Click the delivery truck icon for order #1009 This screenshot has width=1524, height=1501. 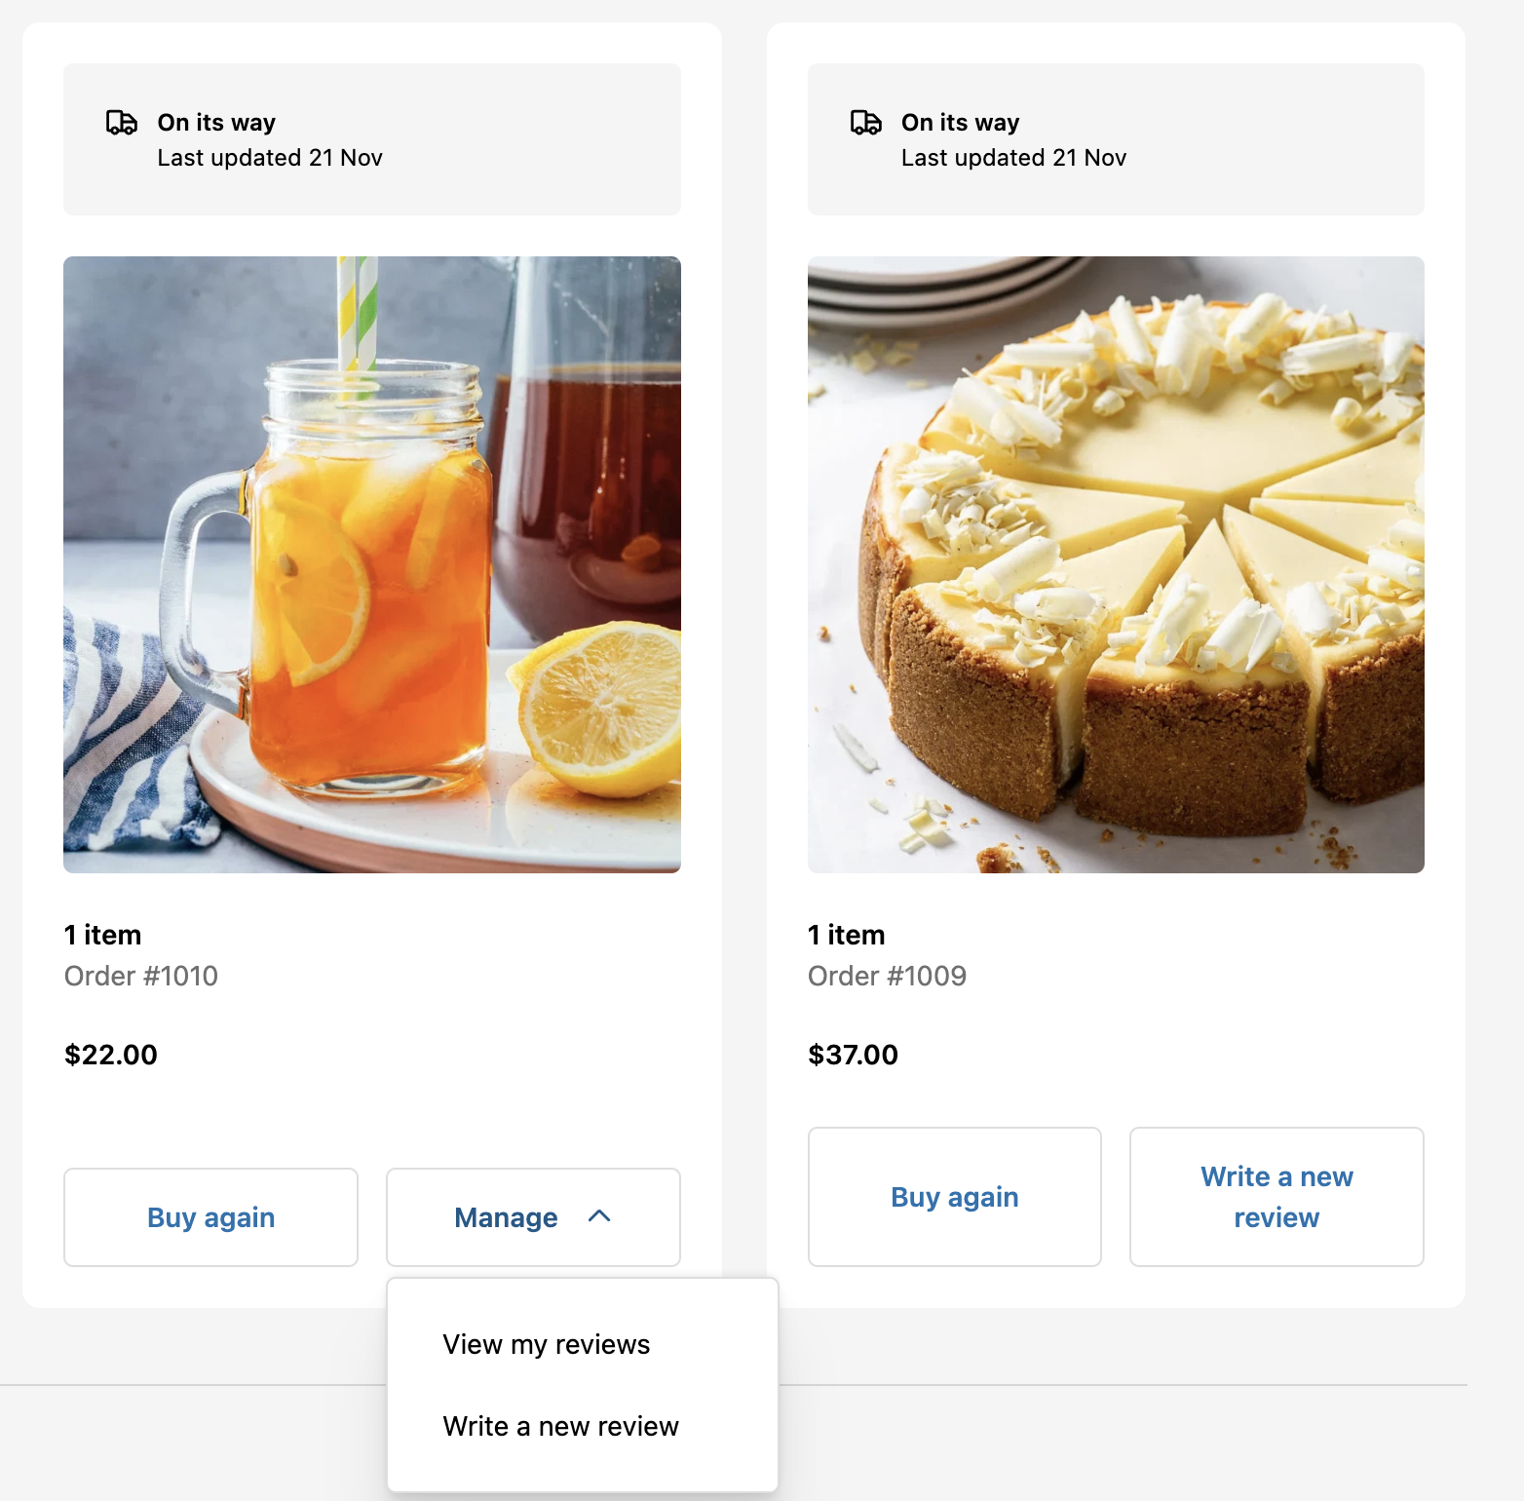click(x=865, y=123)
